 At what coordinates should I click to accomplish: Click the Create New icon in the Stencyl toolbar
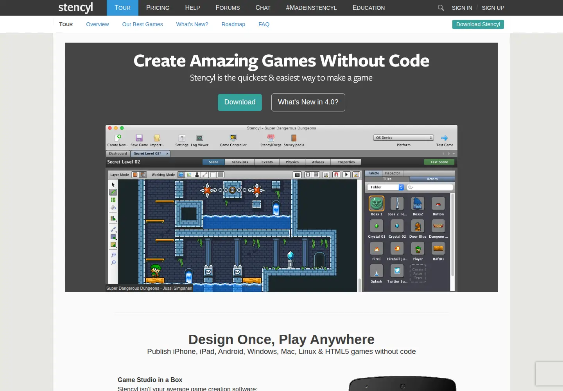click(x=118, y=138)
